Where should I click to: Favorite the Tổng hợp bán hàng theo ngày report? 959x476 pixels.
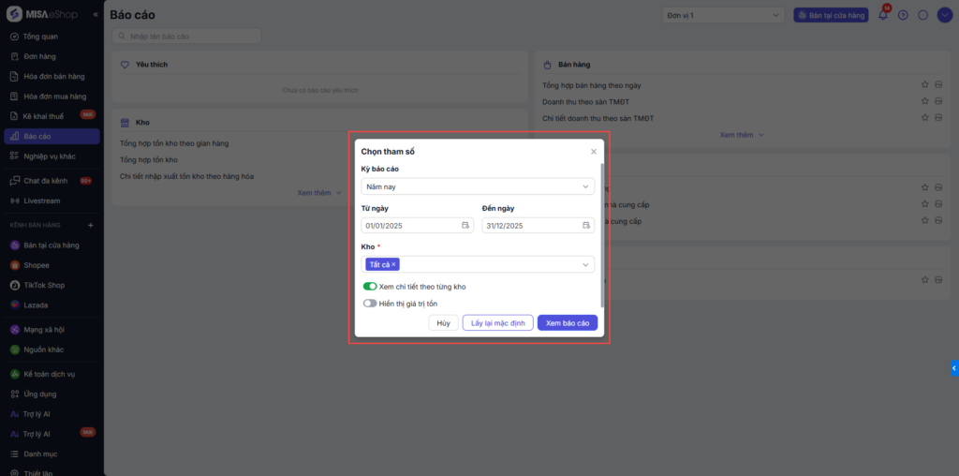click(924, 85)
